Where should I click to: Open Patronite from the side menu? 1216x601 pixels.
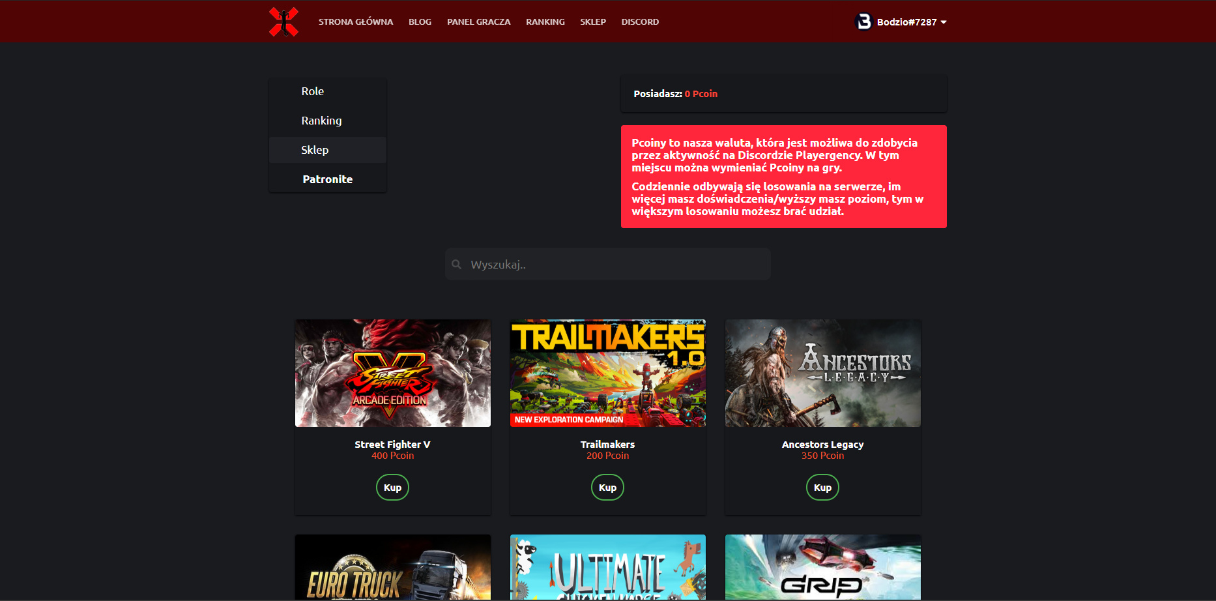pyautogui.click(x=327, y=179)
